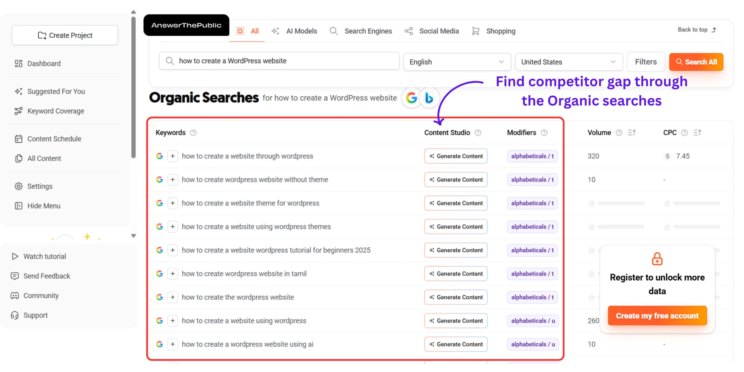Image resolution: width=744 pixels, height=372 pixels.
Task: Open the Dashboard menu item
Action: pyautogui.click(x=38, y=63)
